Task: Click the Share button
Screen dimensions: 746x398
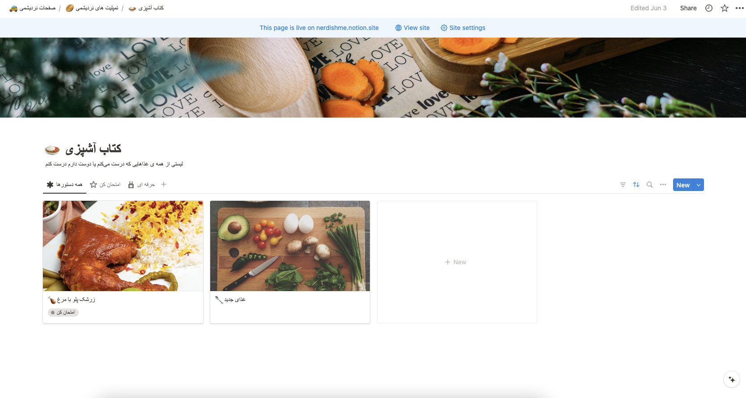Action: (x=688, y=8)
